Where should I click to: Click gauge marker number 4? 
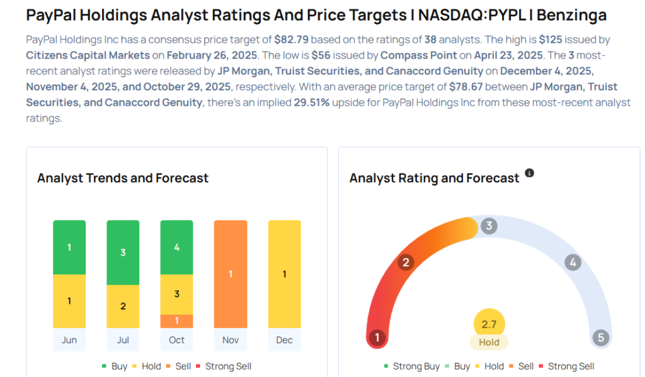[573, 262]
